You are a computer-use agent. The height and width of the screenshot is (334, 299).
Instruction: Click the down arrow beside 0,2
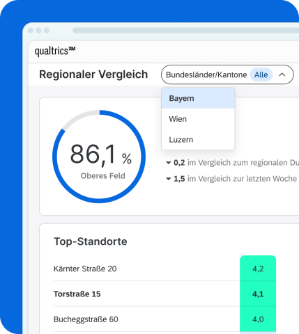[x=169, y=163]
